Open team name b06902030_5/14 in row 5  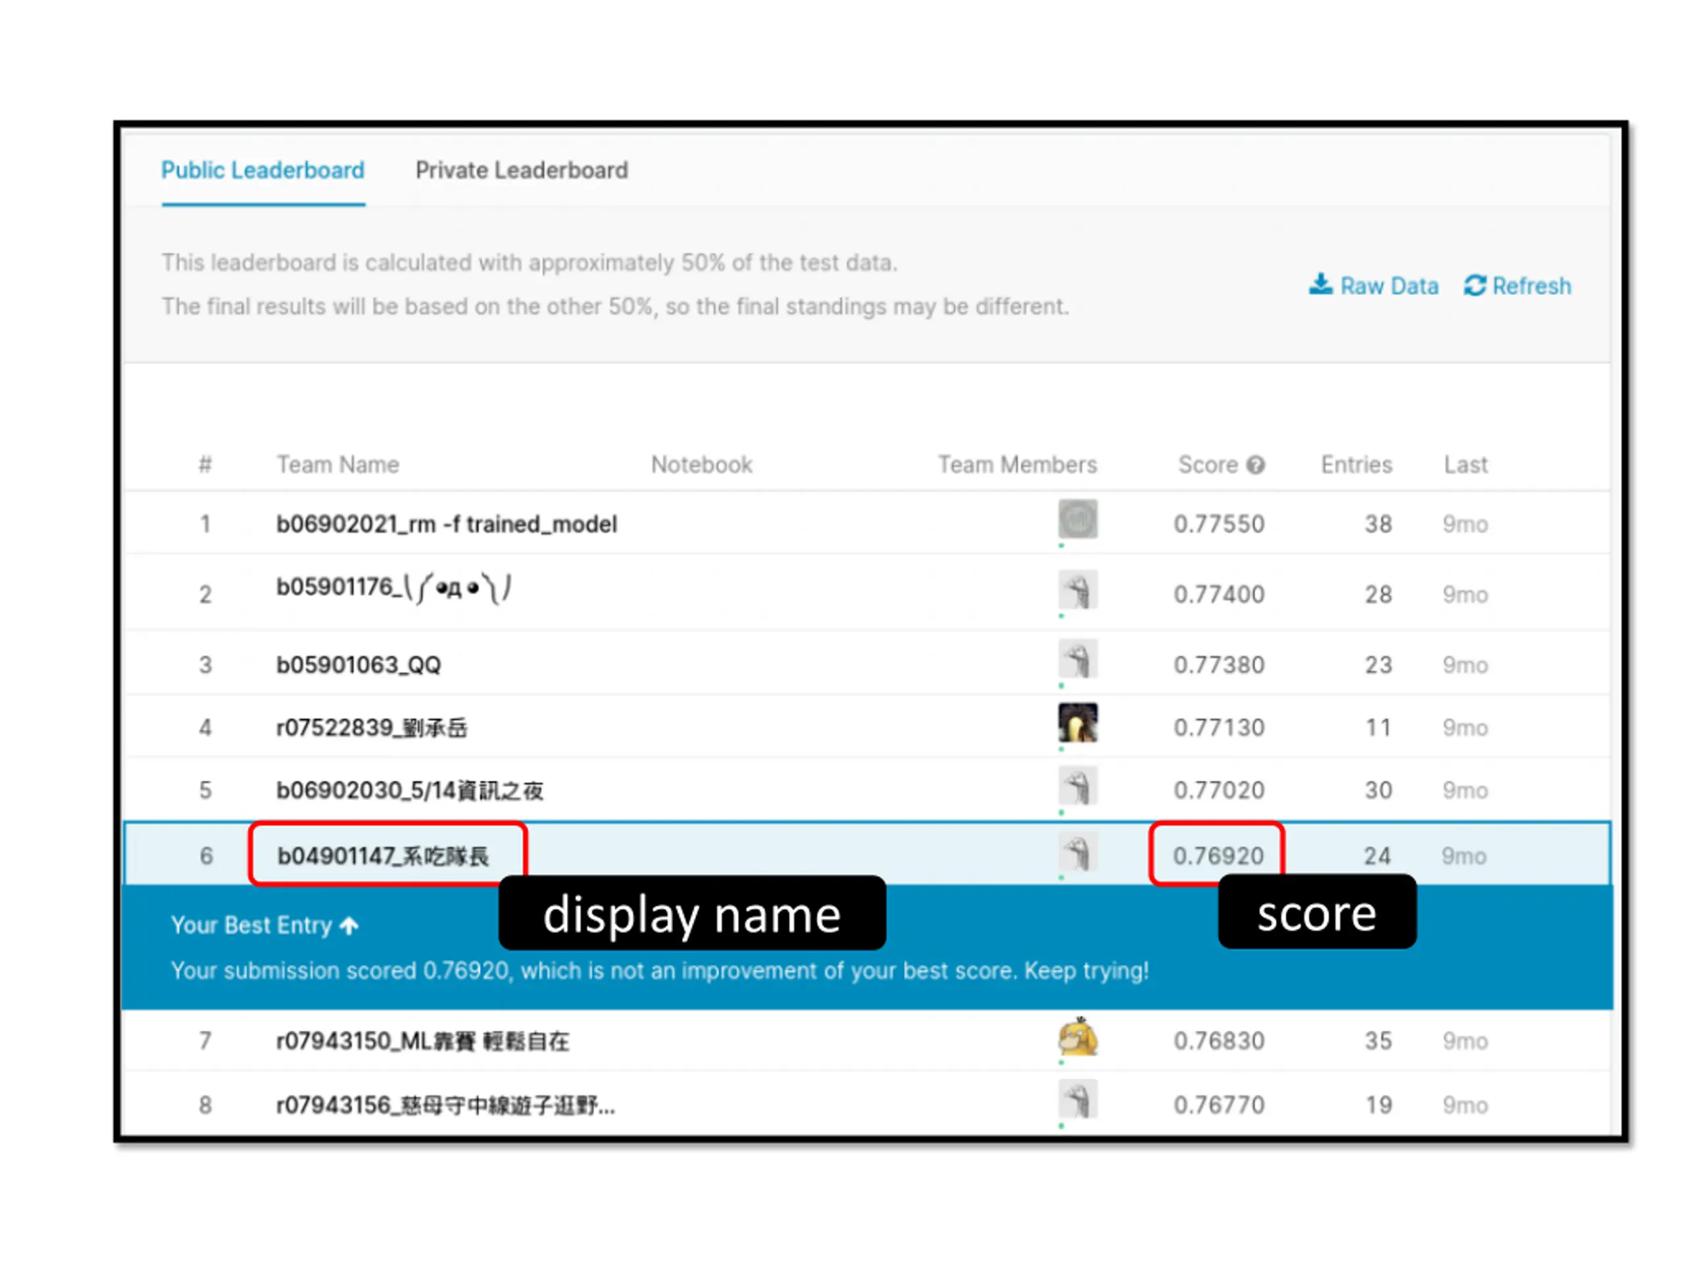(410, 790)
